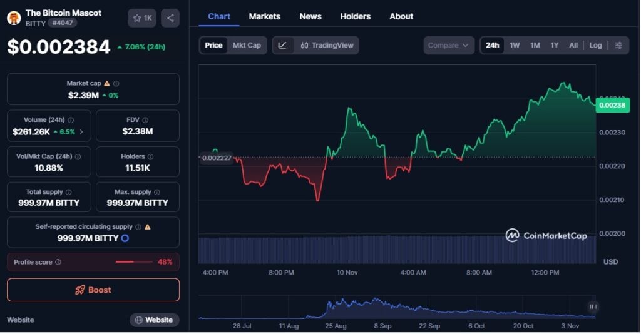Select the 1M timeframe
The width and height of the screenshot is (641, 334).
[x=535, y=45]
